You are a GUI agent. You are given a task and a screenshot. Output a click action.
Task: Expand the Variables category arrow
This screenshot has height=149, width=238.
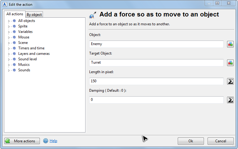[x=9, y=32]
